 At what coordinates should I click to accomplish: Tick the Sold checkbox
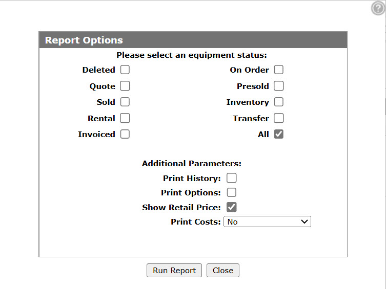[x=125, y=102]
